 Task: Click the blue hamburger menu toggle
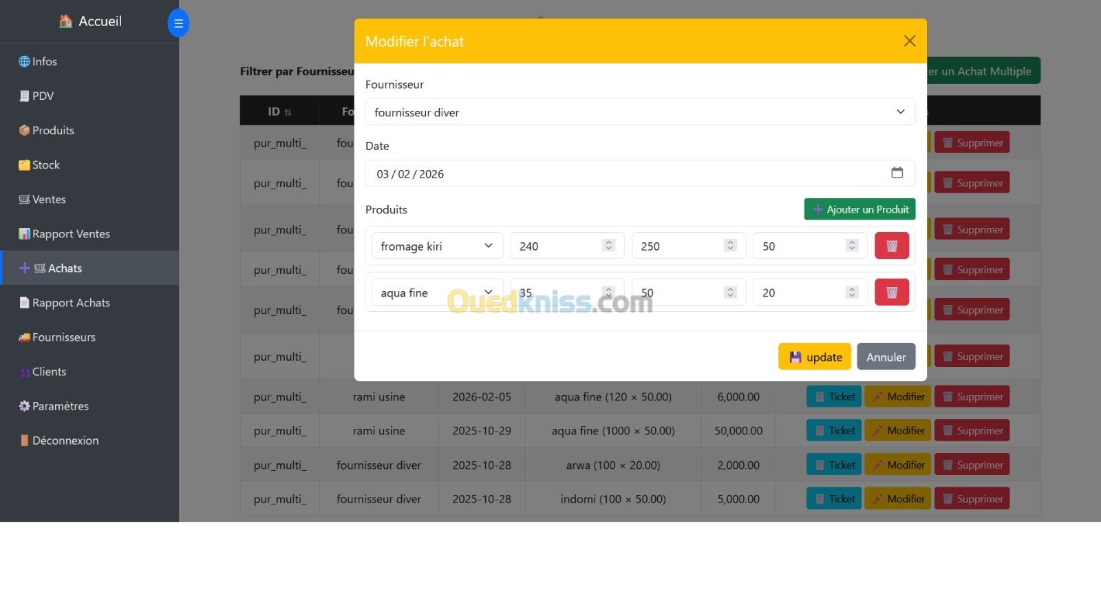(178, 23)
